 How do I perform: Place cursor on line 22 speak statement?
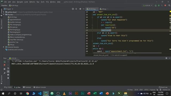[114, 35]
